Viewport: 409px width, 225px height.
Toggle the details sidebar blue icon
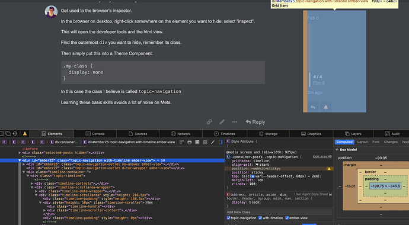point(221,142)
